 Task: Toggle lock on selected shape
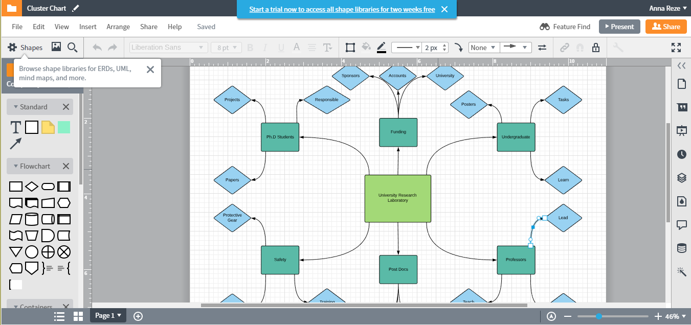596,48
